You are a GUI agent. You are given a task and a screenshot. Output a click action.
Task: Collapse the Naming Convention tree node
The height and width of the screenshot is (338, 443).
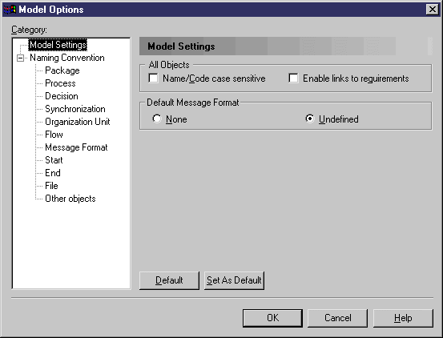(20, 58)
